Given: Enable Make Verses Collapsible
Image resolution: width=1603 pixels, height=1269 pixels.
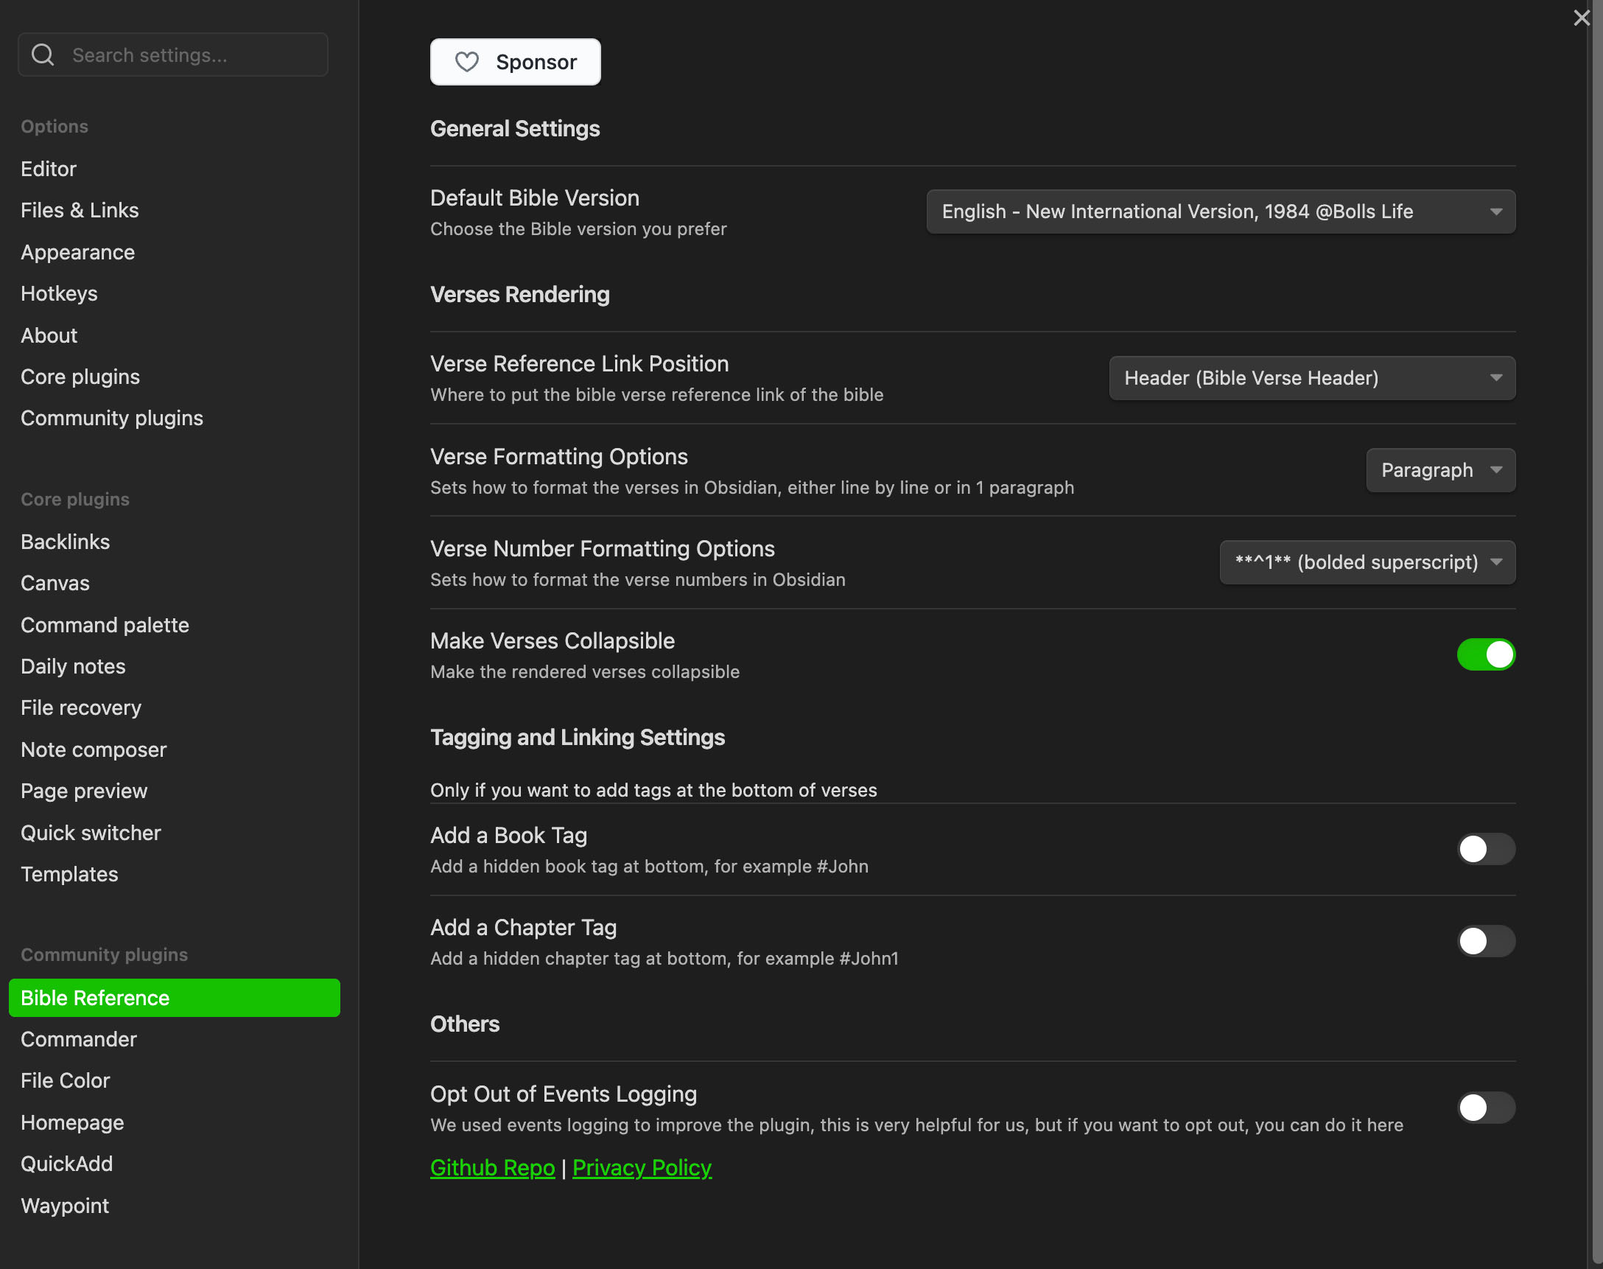Looking at the screenshot, I should click(x=1486, y=654).
